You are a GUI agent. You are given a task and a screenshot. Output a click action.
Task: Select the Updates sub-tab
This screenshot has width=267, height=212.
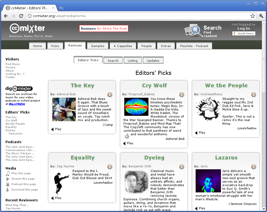pyautogui.click(x=153, y=60)
